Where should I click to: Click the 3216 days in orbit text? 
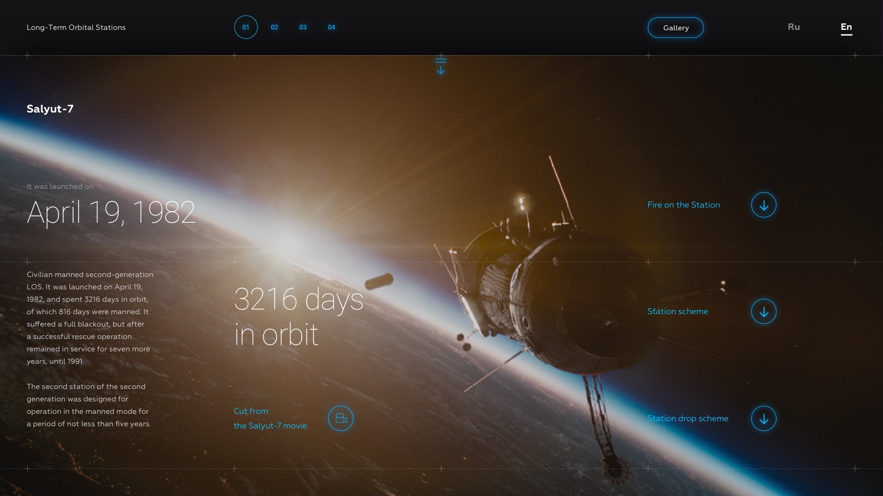(x=298, y=316)
